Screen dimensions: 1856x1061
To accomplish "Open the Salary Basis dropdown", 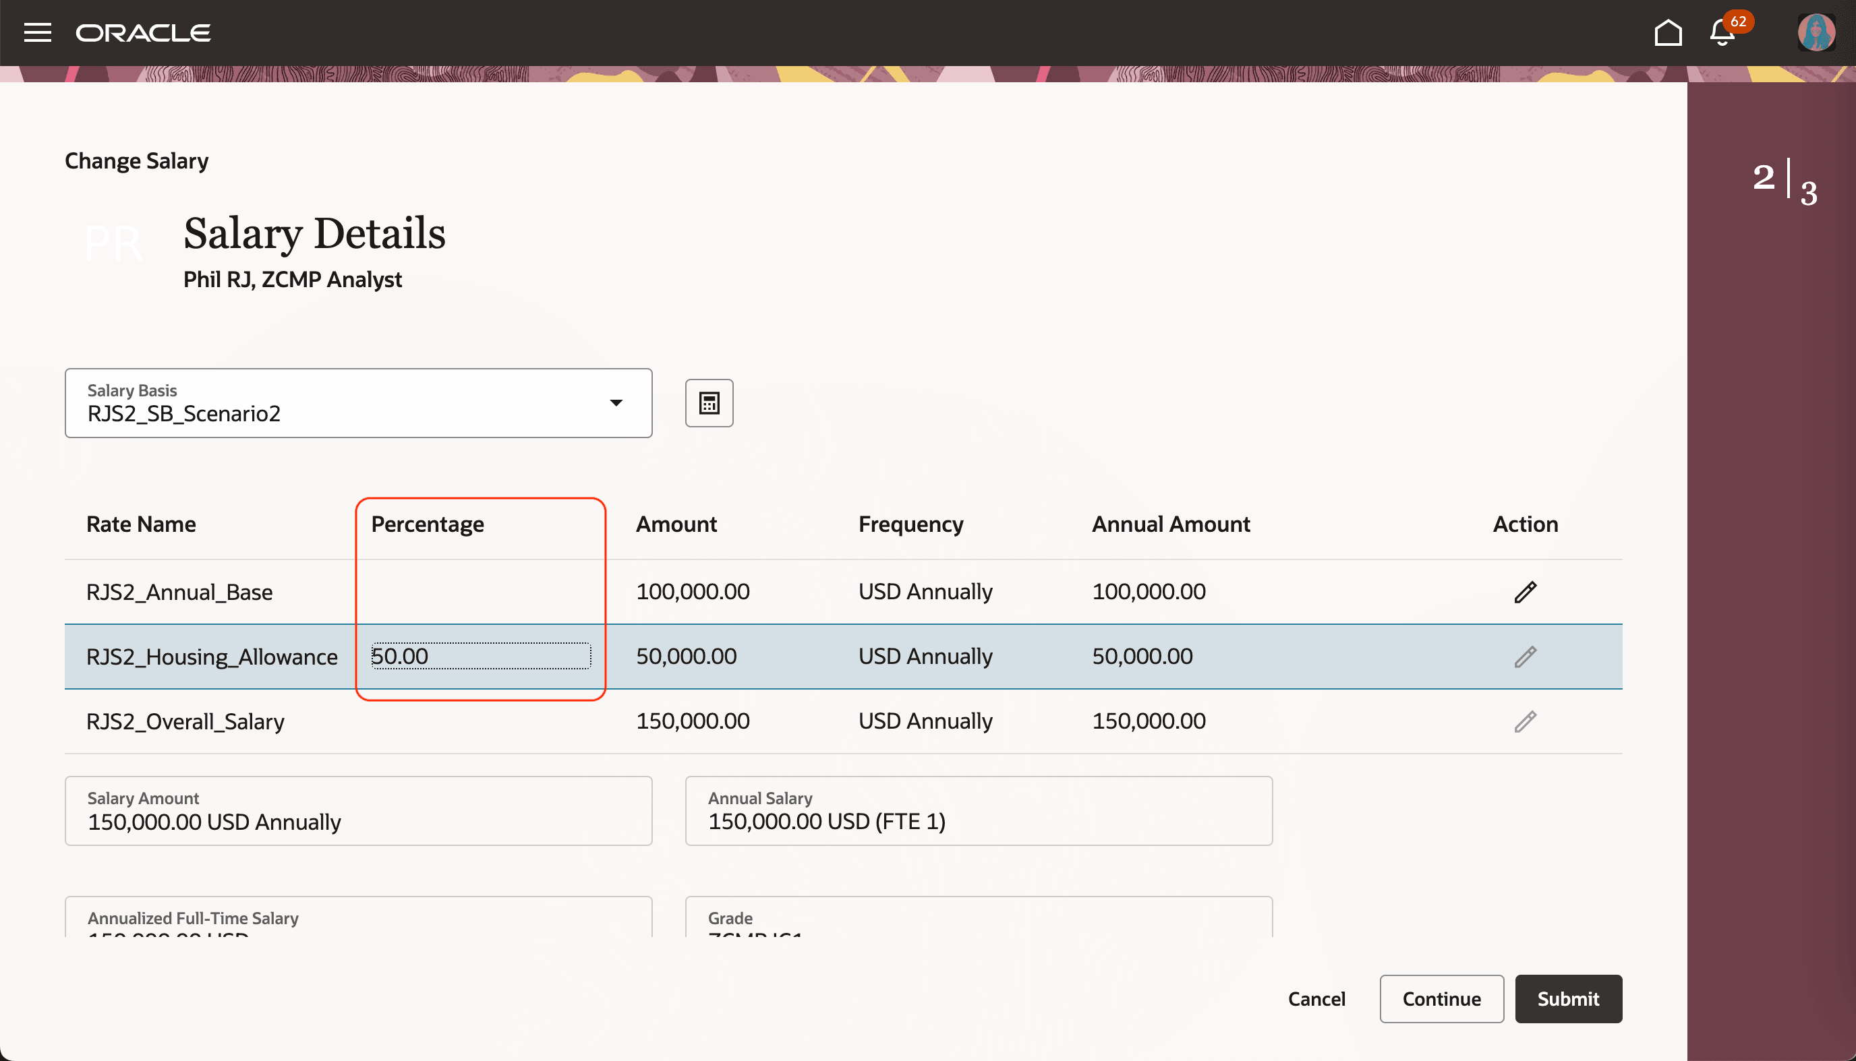I will tap(616, 403).
